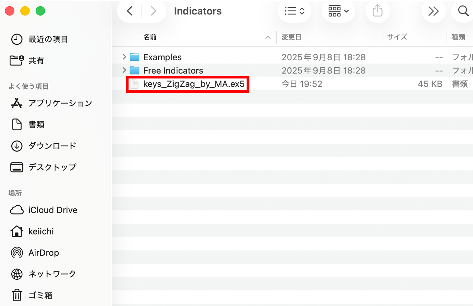Image resolution: width=473 pixels, height=306 pixels.
Task: Click the forward navigation arrow
Action: click(x=153, y=11)
